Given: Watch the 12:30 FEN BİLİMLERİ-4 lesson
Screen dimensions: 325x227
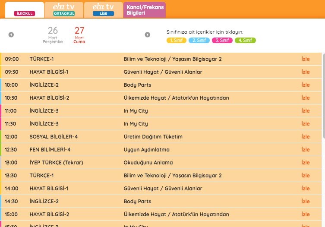Looking at the screenshot, I should pos(306,150).
